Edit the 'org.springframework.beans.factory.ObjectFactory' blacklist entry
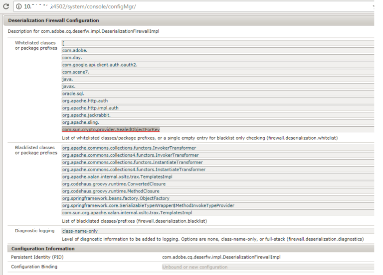The image size is (383, 275). [218, 198]
